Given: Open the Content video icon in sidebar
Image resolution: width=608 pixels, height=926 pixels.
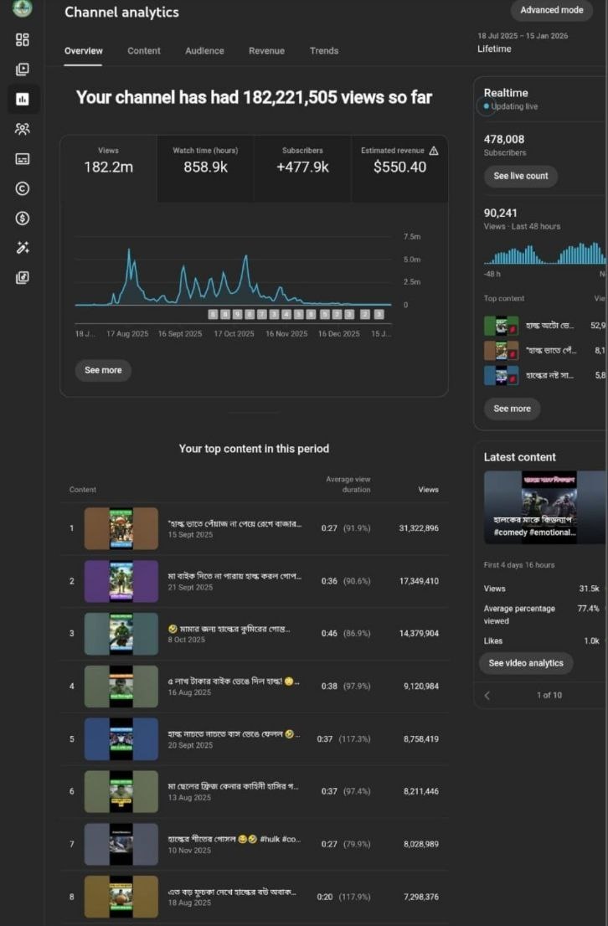Looking at the screenshot, I should (x=23, y=69).
